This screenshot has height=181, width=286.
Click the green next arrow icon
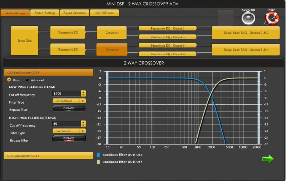(x=268, y=159)
